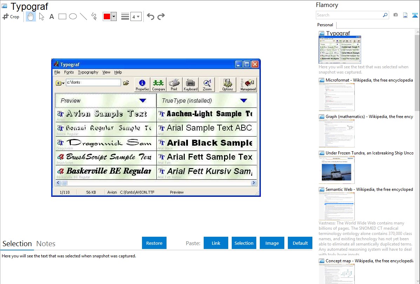Image resolution: width=420 pixels, height=284 pixels.
Task: Open the line width dropdown showing 4
Action: 136,16
